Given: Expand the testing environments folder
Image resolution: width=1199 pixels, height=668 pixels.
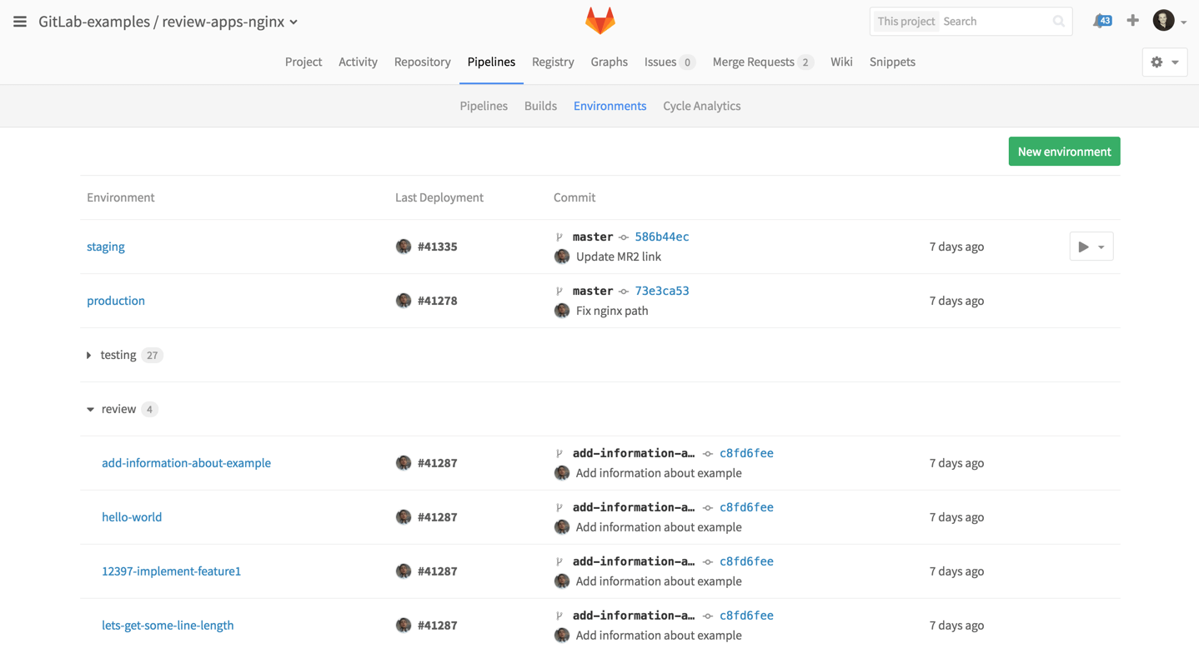Looking at the screenshot, I should (89, 356).
